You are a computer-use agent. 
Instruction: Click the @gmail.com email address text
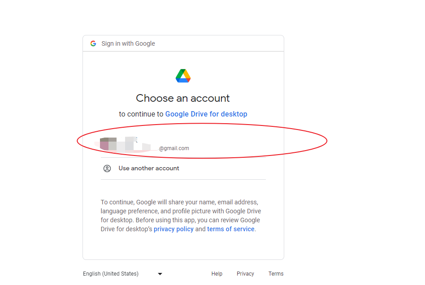(x=174, y=148)
